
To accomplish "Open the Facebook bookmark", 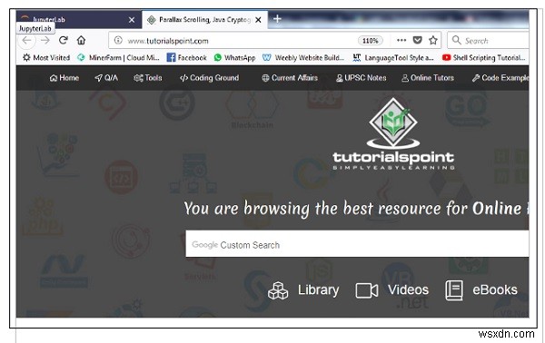I will (186, 58).
